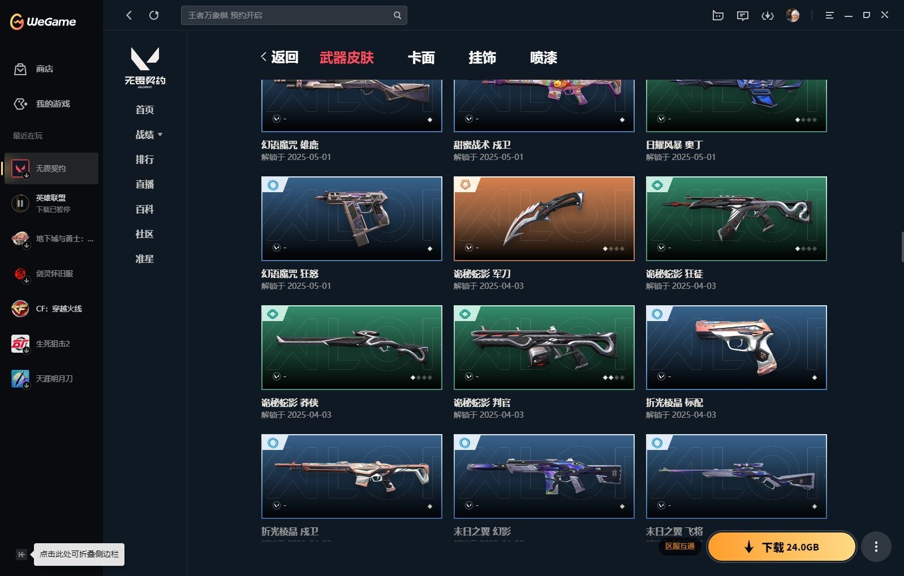Open the messages chat icon

tap(743, 15)
